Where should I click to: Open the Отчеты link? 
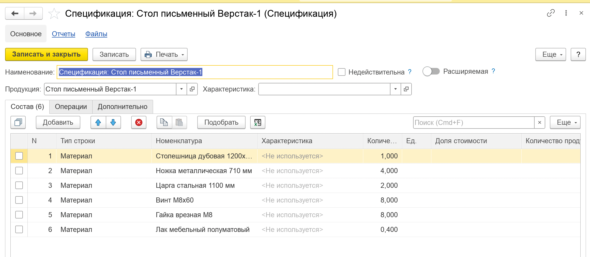64,34
